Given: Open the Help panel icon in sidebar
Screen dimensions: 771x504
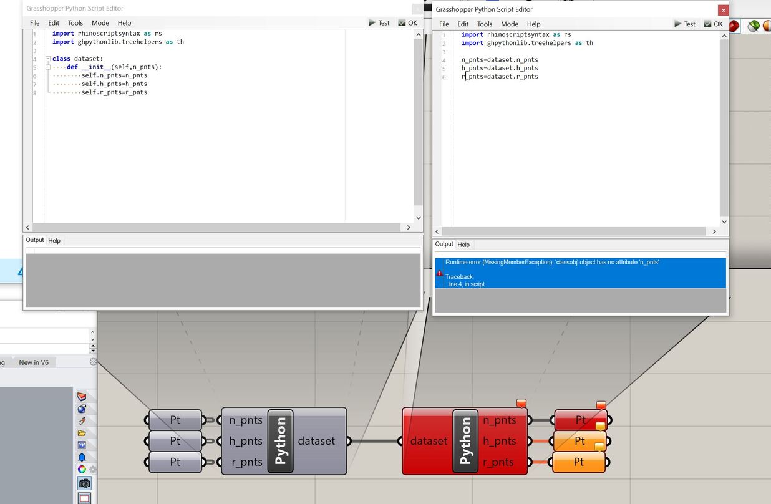Looking at the screenshot, I should pos(82,445).
